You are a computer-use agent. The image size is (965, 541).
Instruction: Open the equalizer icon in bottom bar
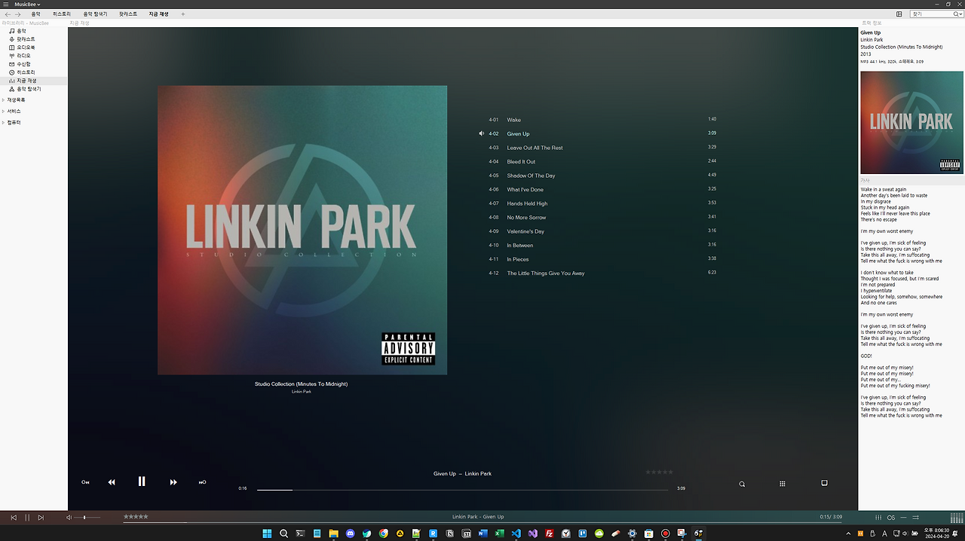878,518
